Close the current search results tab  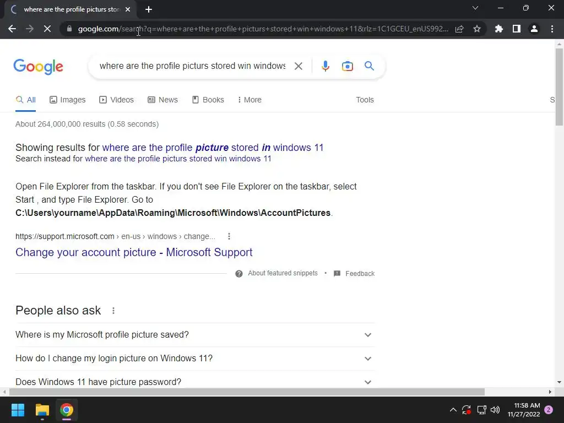[x=128, y=9]
